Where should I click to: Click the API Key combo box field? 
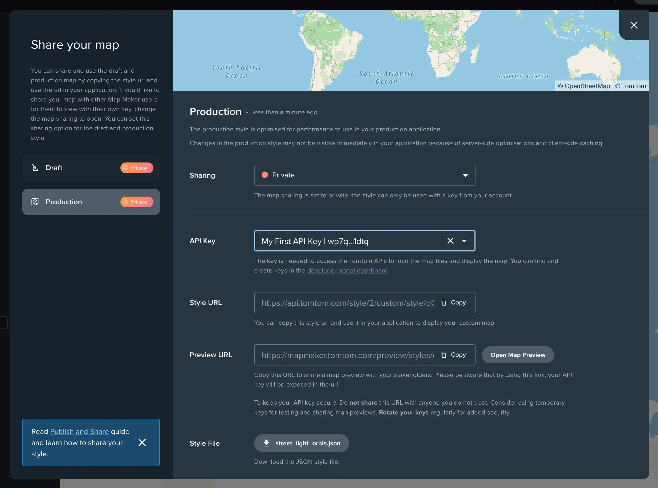365,241
